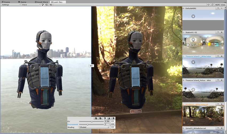
Task: Click the light icon left of refresh
Action: (x=208, y=5)
